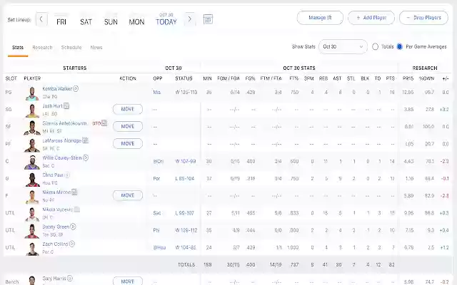Viewport: 457px width, 285px height.
Task: Open Kemba Walker player link
Action: 57,88
